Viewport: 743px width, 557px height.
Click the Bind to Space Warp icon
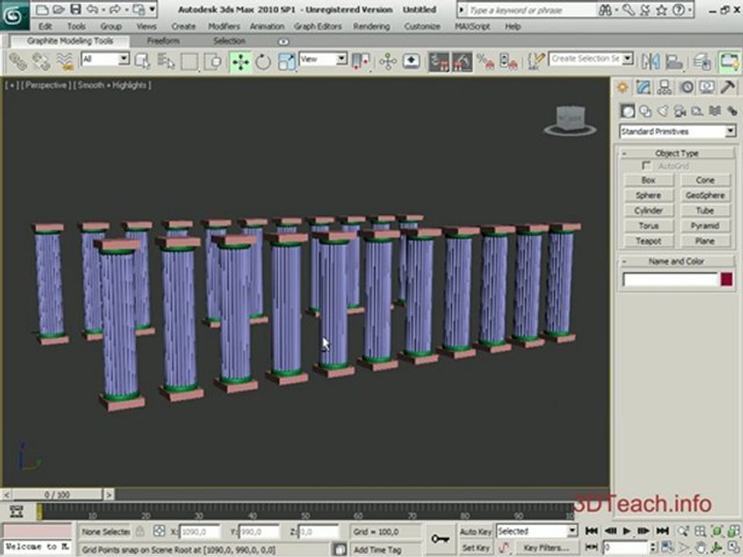pos(64,62)
